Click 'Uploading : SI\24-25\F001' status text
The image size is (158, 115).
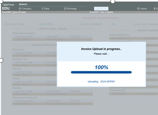pyautogui.click(x=101, y=82)
